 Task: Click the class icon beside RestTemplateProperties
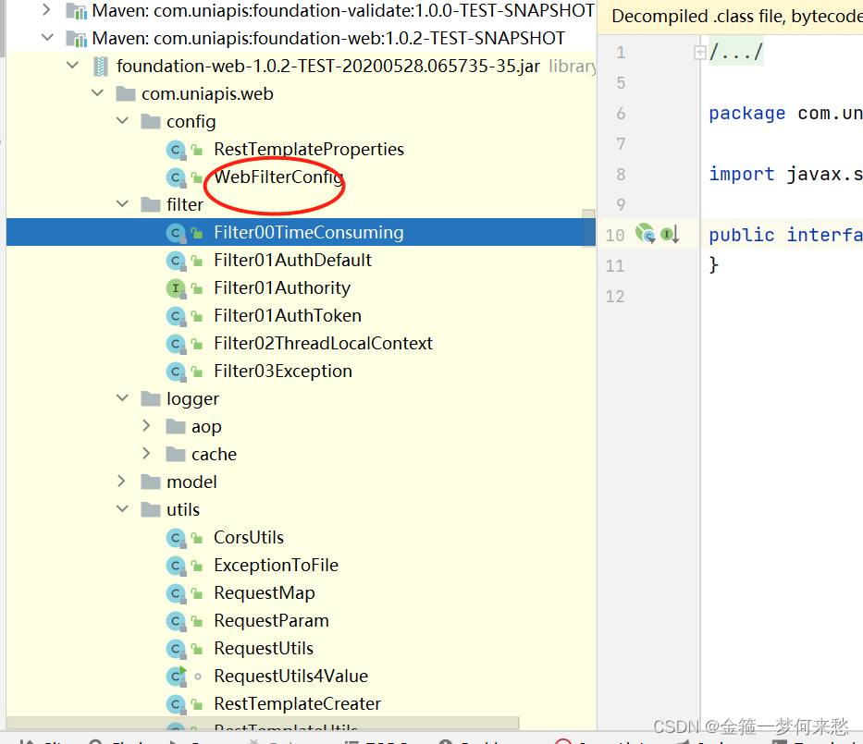point(176,150)
